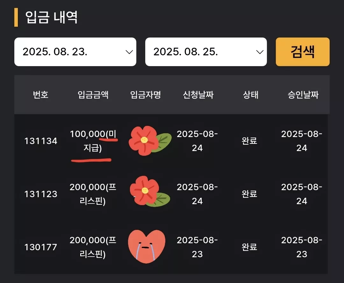344x283 pixels.
Task: Click the 검색 search button
Action: click(303, 52)
